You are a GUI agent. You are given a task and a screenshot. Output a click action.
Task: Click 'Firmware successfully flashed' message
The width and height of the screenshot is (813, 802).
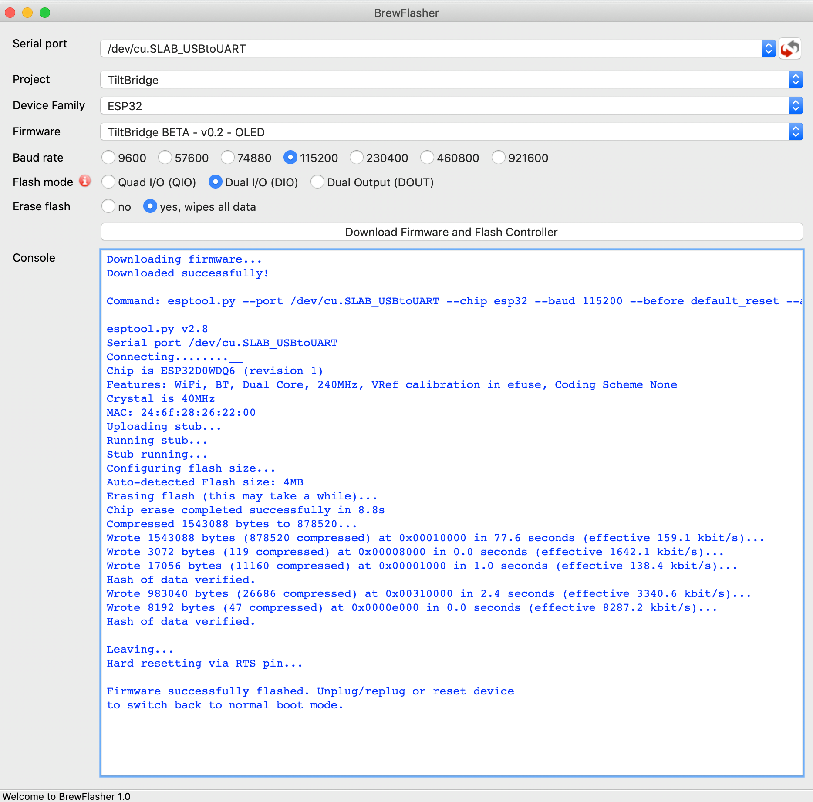310,691
